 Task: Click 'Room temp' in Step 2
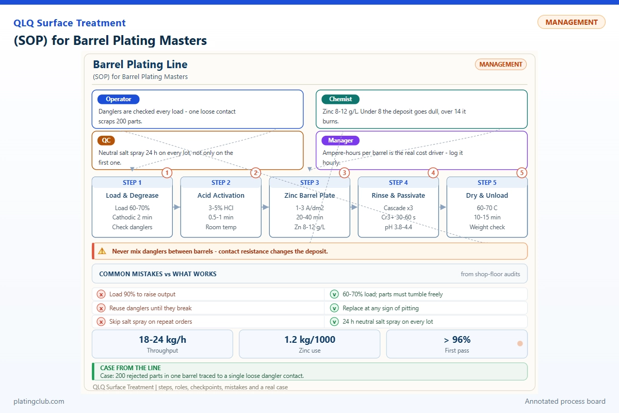221,227
